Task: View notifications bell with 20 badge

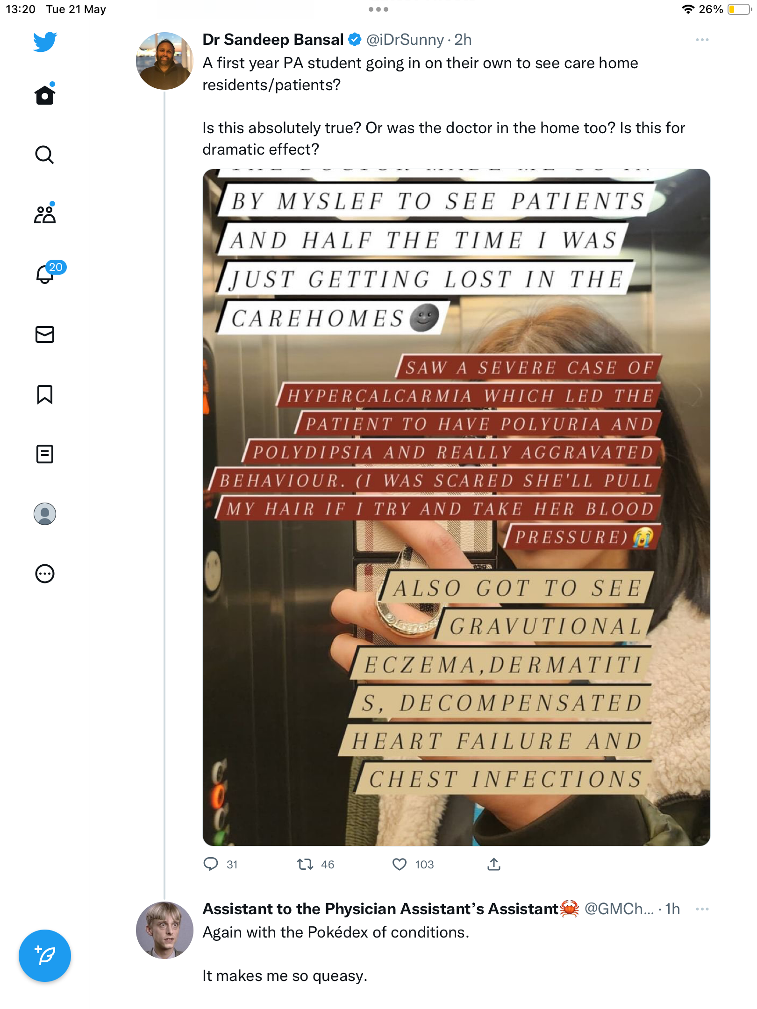Action: coord(47,273)
